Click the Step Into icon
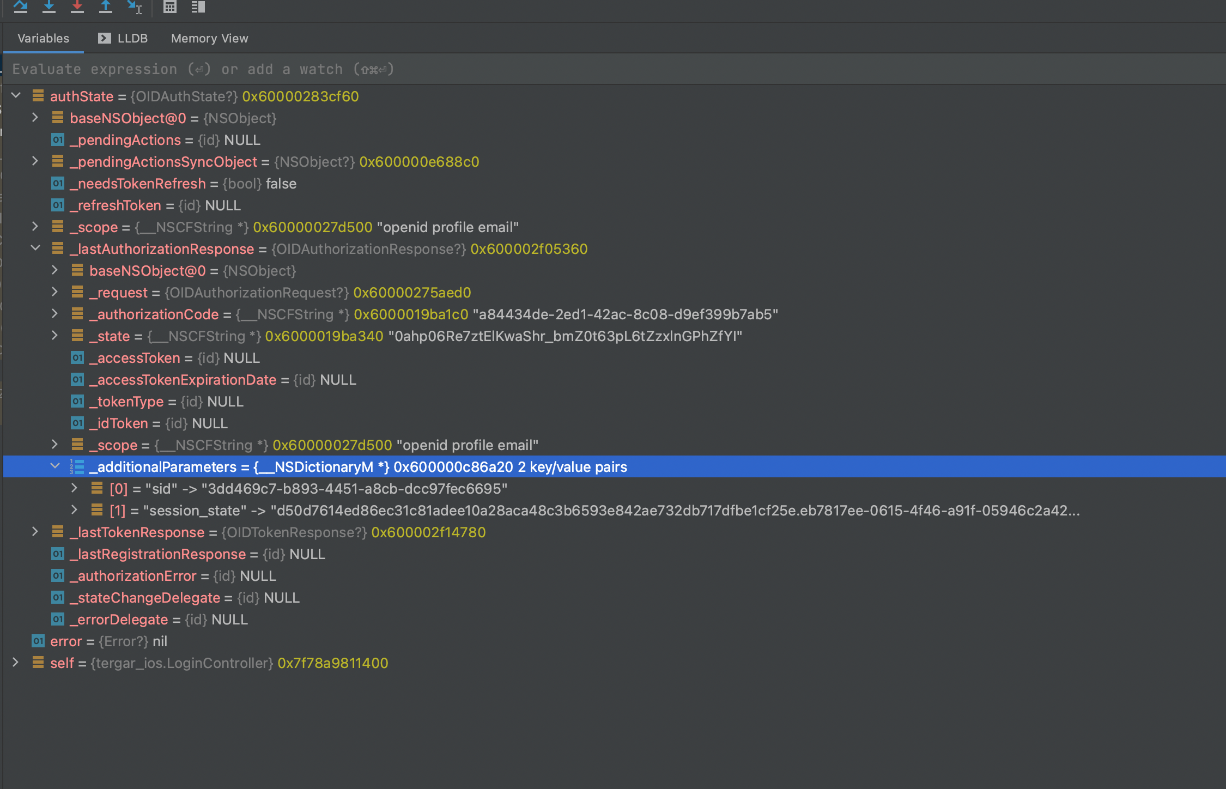Image resolution: width=1226 pixels, height=789 pixels. (49, 7)
